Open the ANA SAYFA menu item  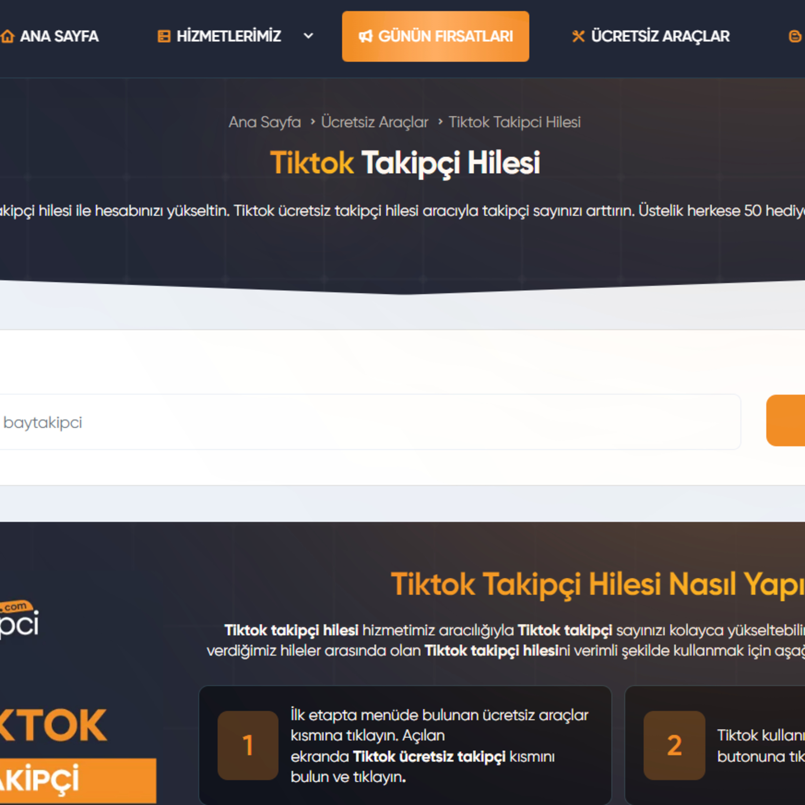pyautogui.click(x=59, y=36)
